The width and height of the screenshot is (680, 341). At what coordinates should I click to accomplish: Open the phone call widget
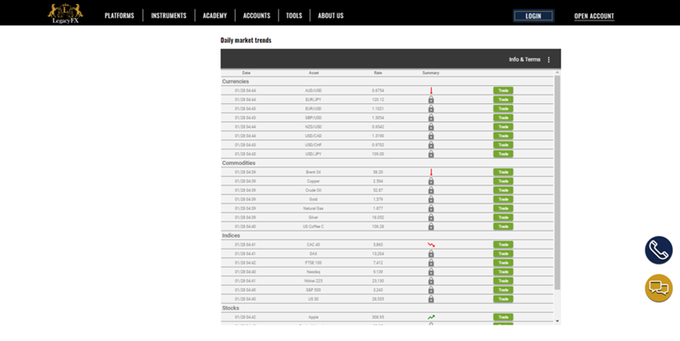pyautogui.click(x=658, y=250)
